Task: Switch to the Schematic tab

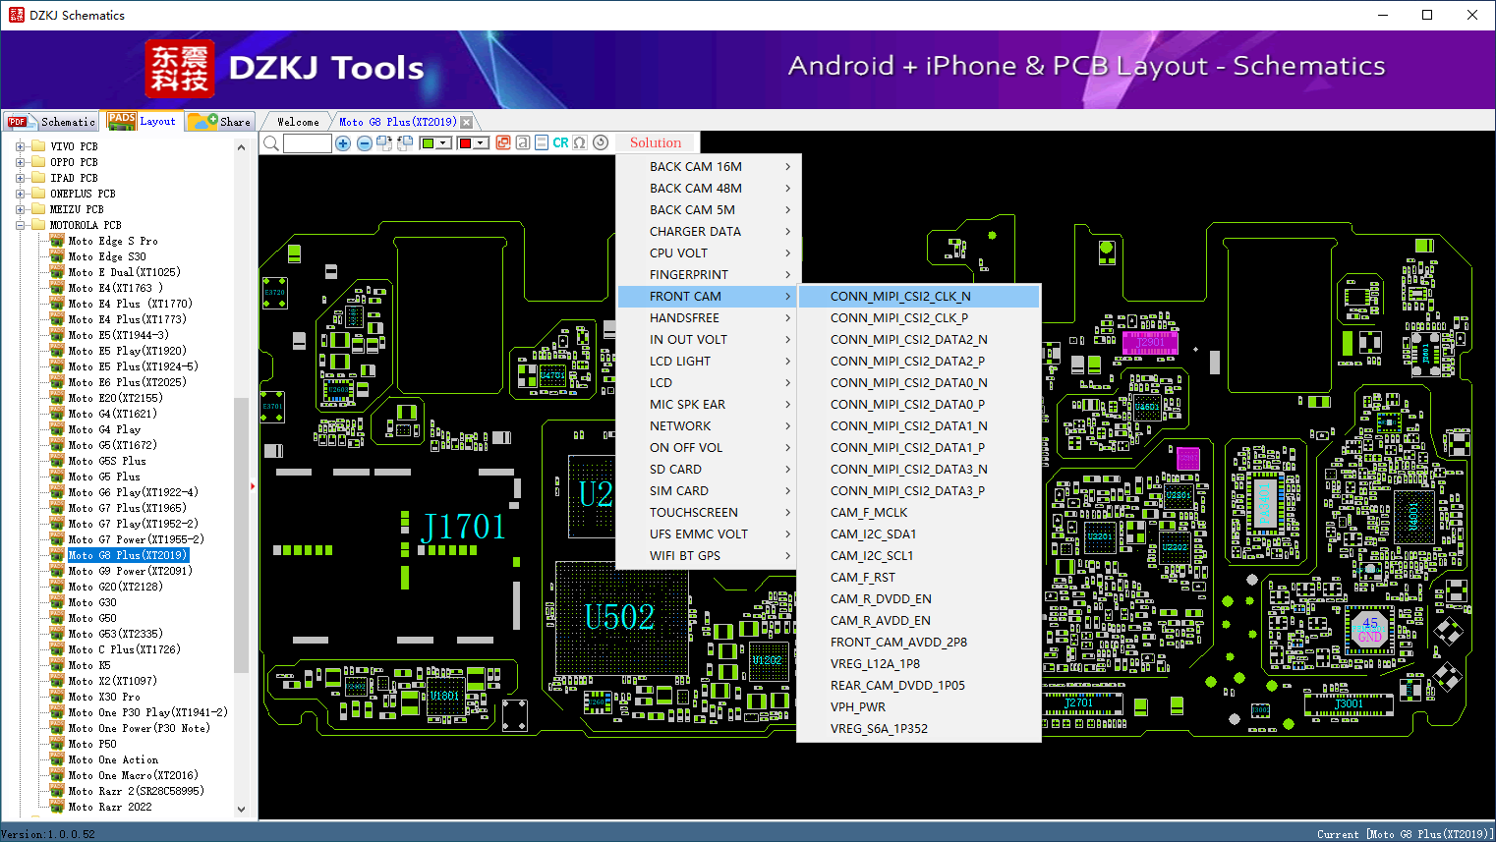Action: pos(52,122)
